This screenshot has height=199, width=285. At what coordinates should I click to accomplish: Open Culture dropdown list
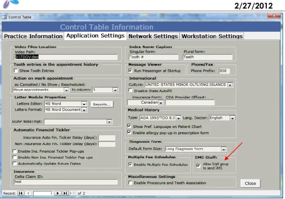[x=230, y=85]
